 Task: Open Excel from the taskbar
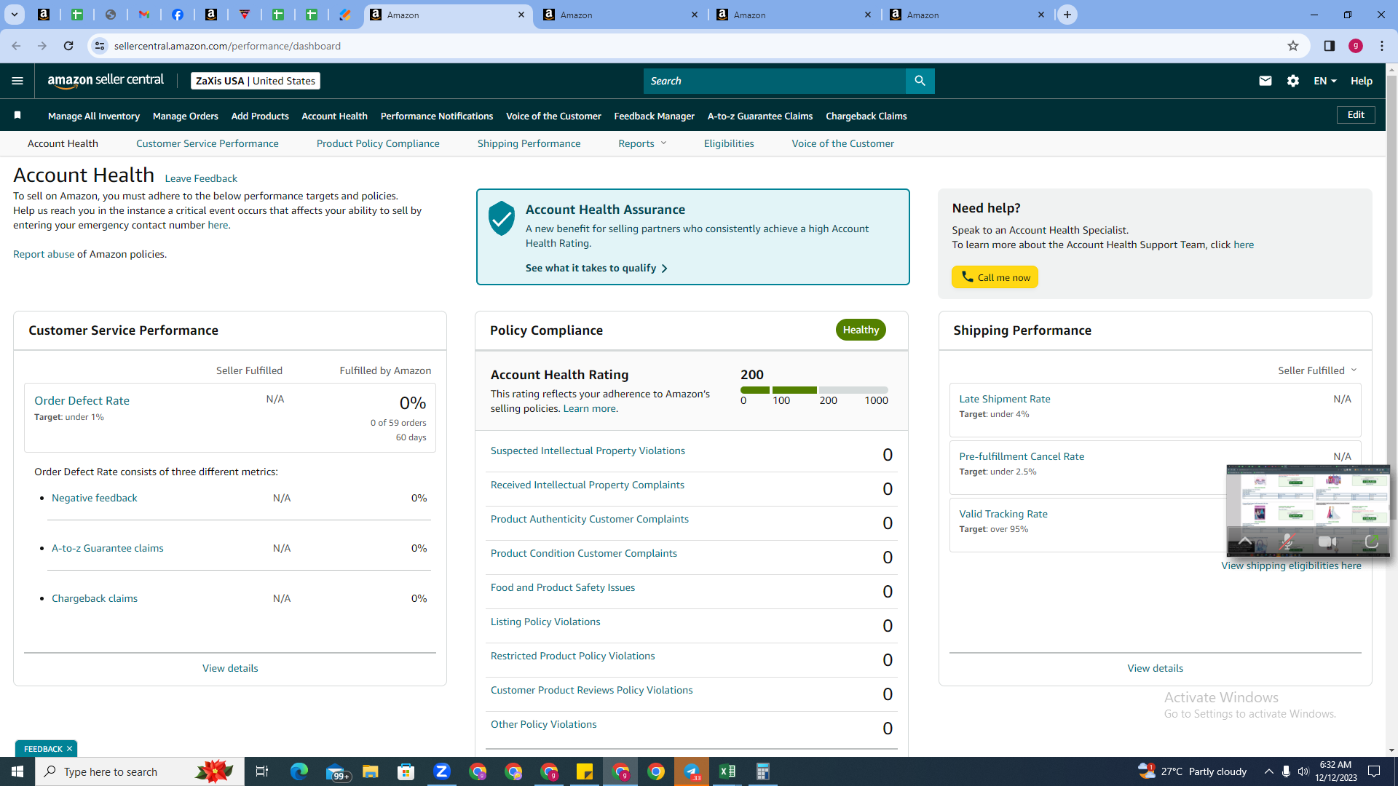727,771
